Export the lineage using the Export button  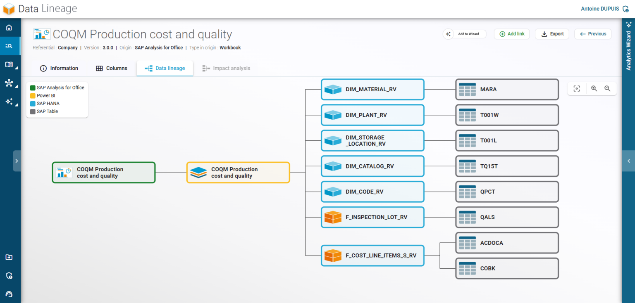click(552, 34)
